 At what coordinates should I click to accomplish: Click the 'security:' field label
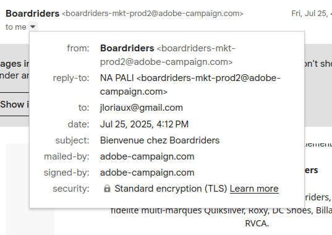point(71,189)
